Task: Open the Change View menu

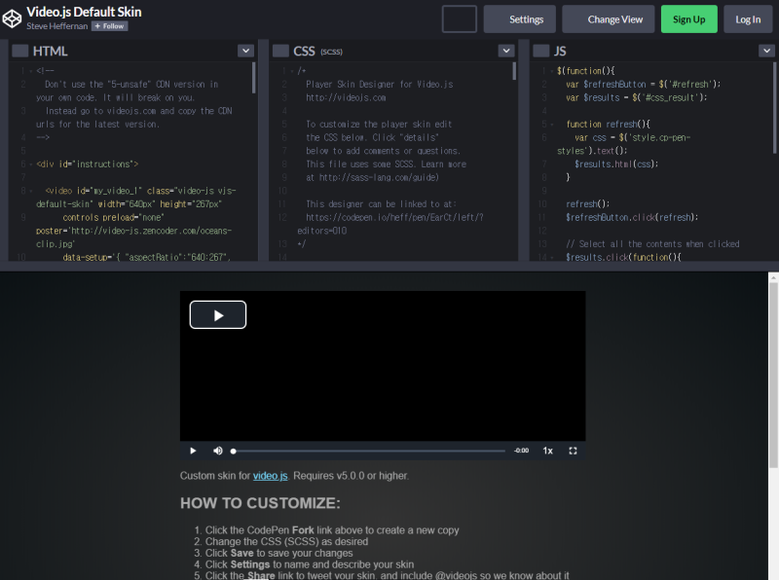Action: tap(608, 18)
